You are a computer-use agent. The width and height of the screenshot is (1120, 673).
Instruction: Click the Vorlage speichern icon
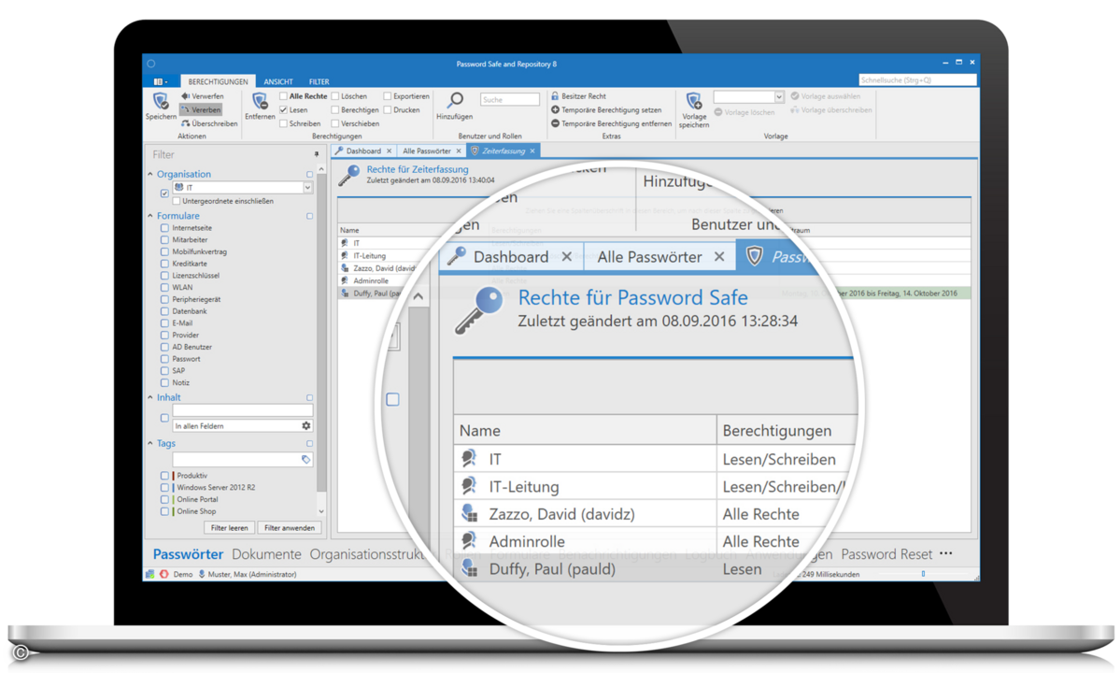pos(693,101)
